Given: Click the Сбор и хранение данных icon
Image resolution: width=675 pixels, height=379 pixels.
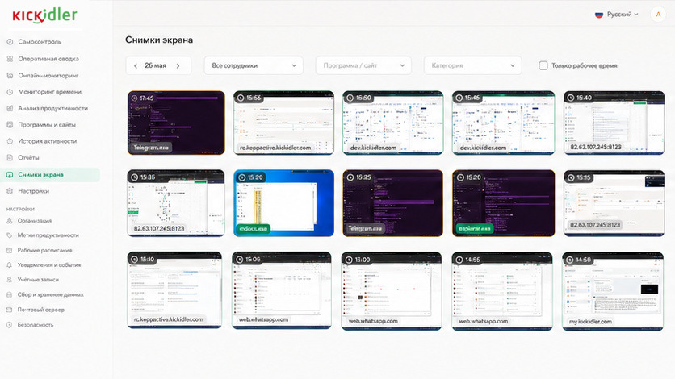Looking at the screenshot, I should [x=10, y=294].
